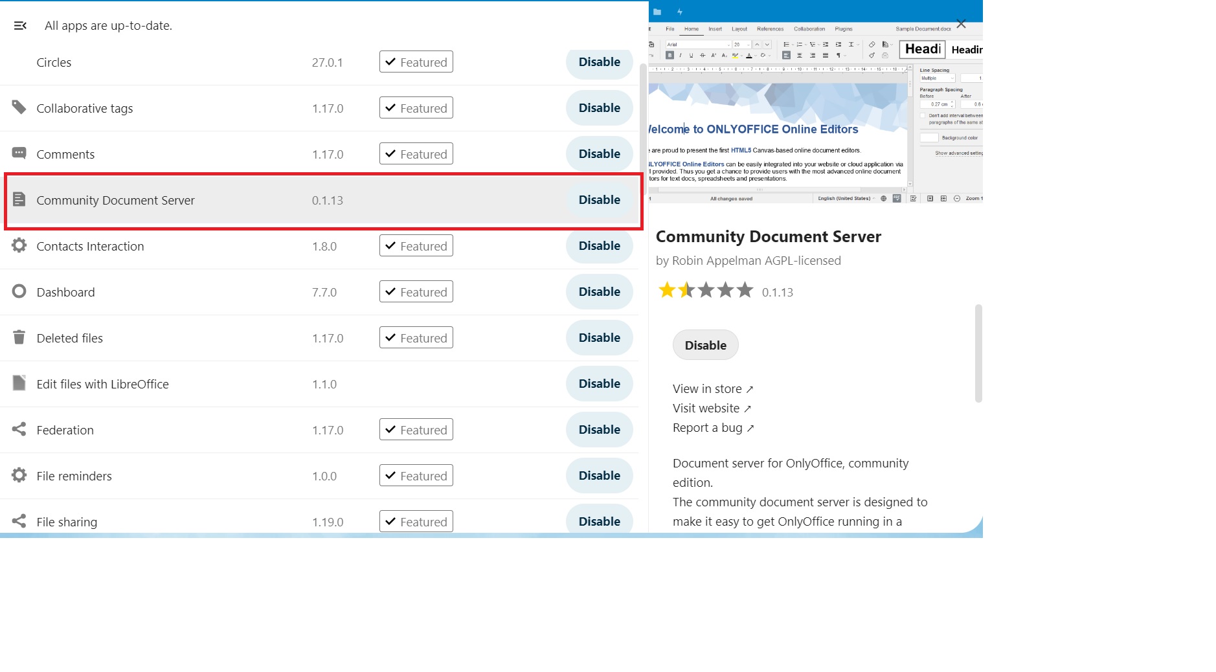This screenshot has height=672, width=1216.
Task: Click the Community Document Server document icon
Action: click(x=19, y=199)
